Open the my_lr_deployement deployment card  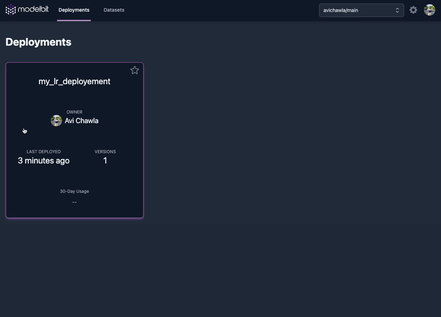tap(74, 140)
